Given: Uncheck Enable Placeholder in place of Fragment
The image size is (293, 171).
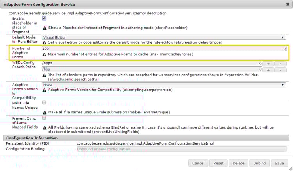Looking at the screenshot, I should click(x=44, y=18).
